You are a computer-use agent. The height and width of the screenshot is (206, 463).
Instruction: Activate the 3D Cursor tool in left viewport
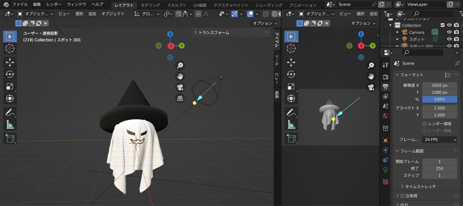tap(10, 48)
